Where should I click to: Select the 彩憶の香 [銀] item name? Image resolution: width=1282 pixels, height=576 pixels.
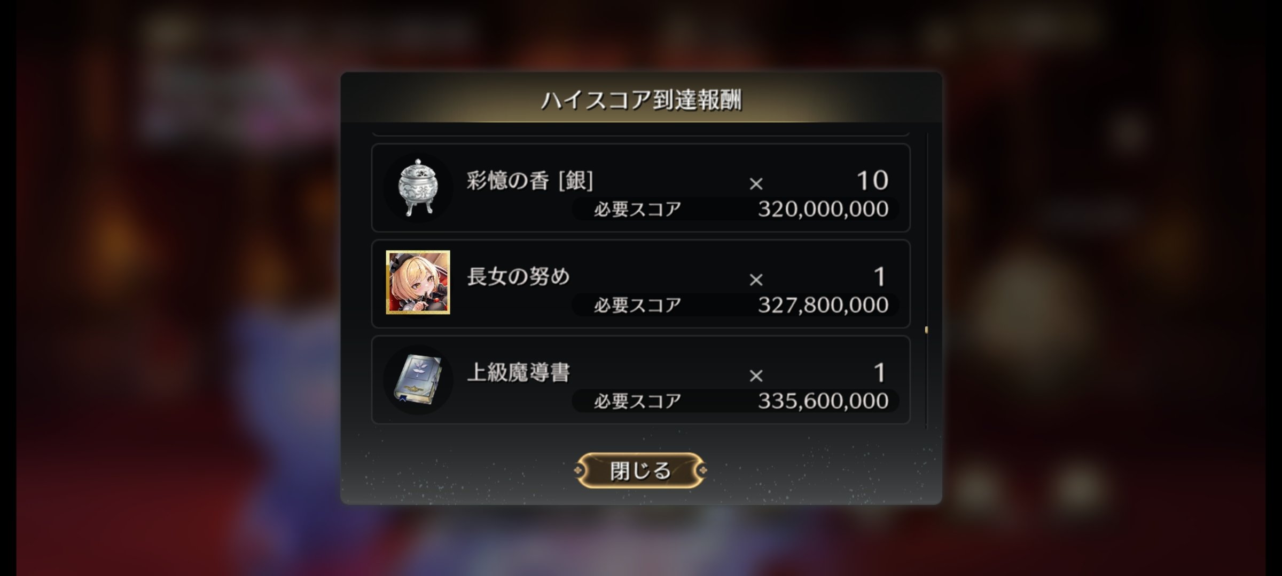pos(530,181)
